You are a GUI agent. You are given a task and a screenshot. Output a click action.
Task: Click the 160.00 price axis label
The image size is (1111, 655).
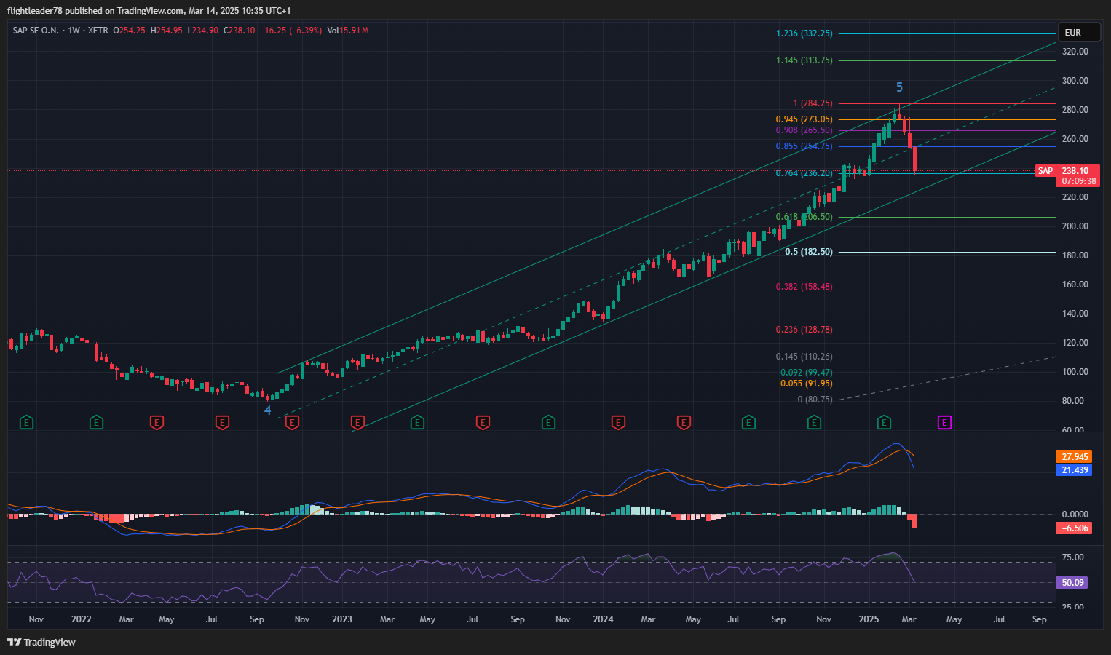[1075, 285]
